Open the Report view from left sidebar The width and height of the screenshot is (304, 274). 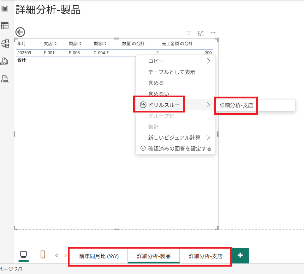coord(5,8)
